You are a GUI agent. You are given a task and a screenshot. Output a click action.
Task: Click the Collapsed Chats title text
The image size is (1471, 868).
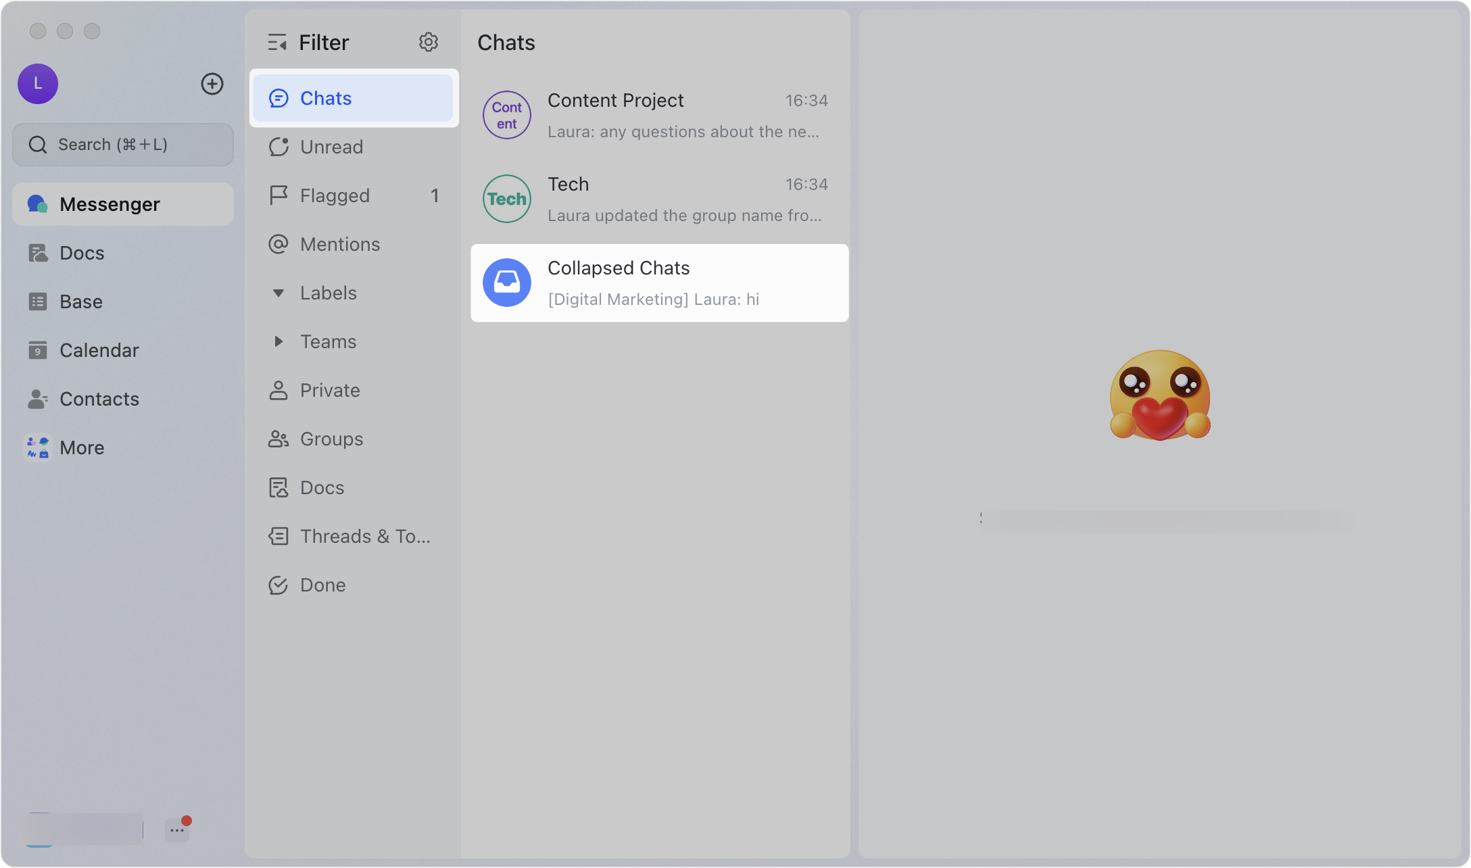619,268
